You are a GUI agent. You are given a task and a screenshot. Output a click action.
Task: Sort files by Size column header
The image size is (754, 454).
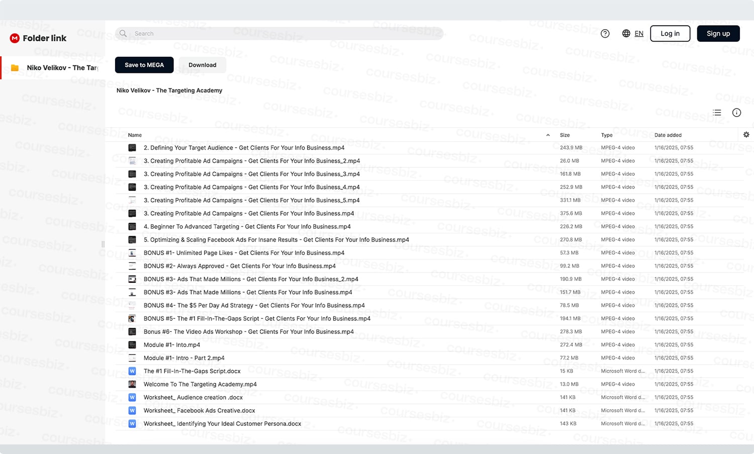565,135
